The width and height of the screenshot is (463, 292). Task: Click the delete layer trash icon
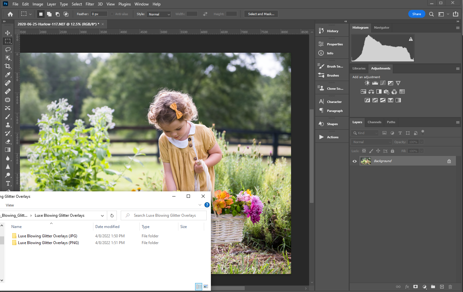[450, 287]
